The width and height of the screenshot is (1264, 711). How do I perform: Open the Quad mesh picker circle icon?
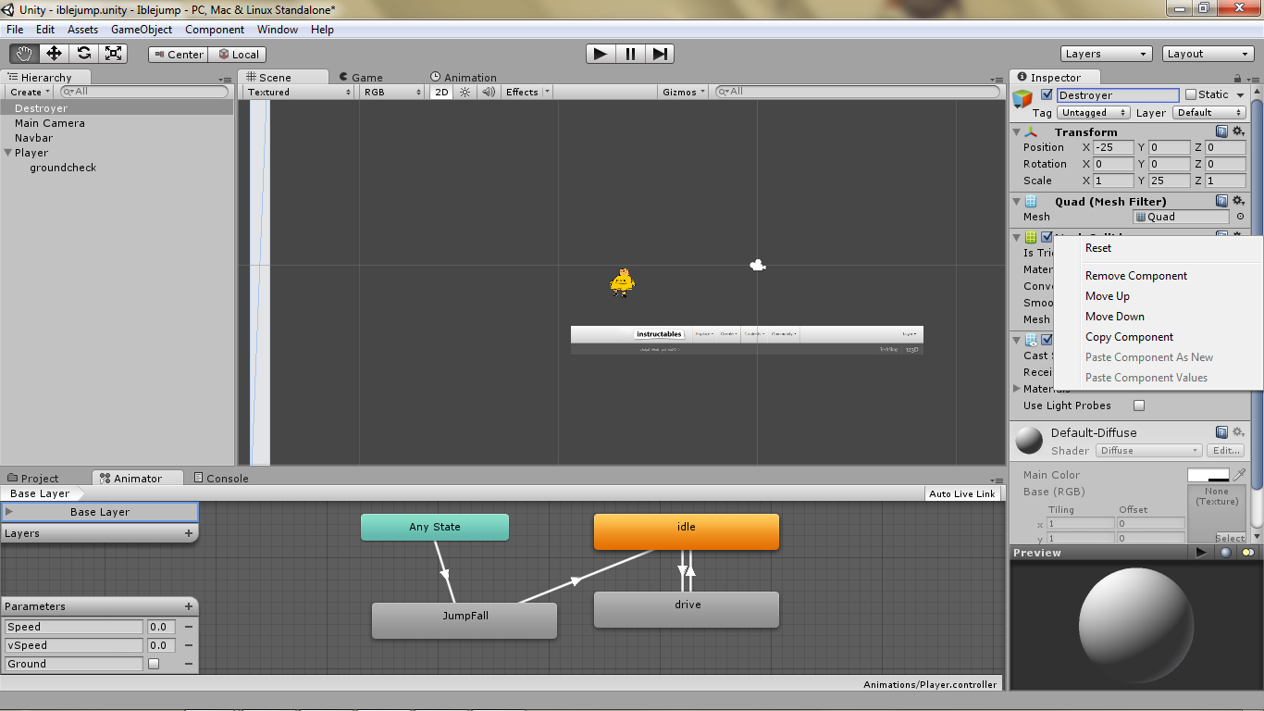(x=1240, y=216)
